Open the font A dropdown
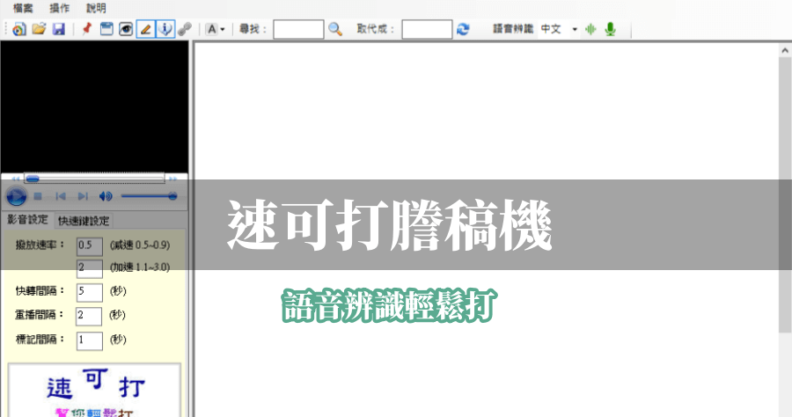Image resolution: width=792 pixels, height=417 pixels. pos(216,29)
